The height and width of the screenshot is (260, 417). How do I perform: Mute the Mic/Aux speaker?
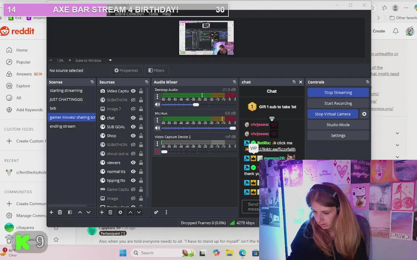point(157,128)
